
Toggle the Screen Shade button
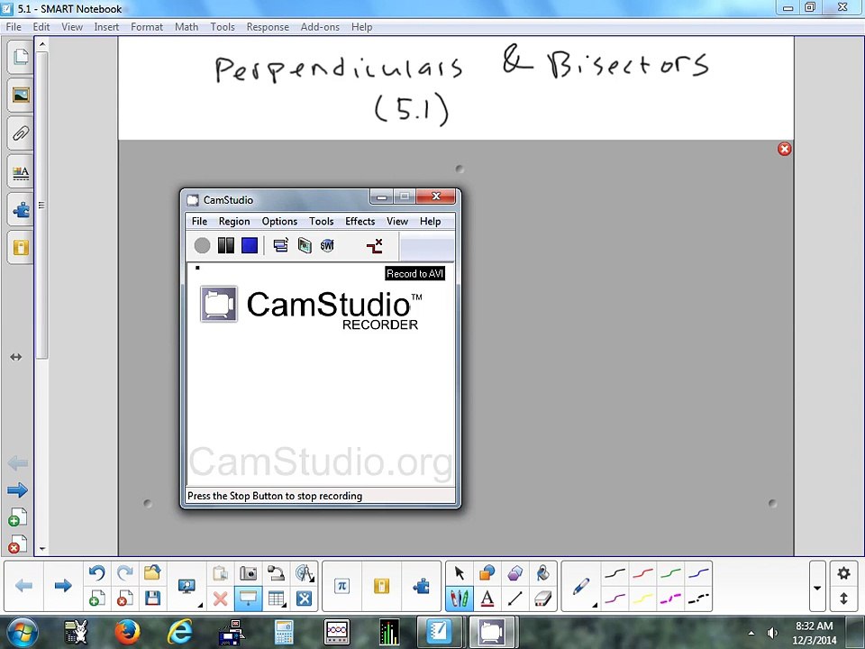(249, 599)
